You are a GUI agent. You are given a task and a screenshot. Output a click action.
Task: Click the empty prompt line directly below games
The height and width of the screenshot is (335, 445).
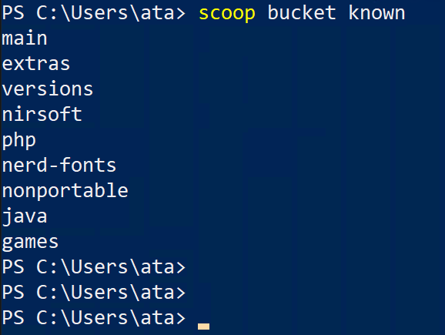tap(94, 267)
